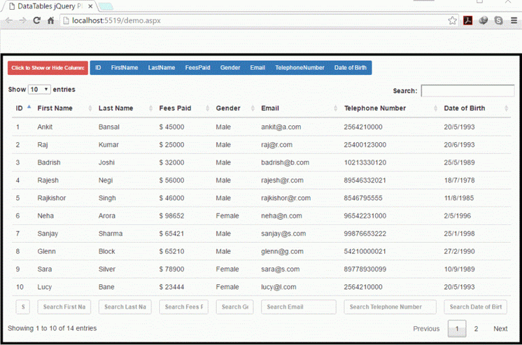Toggle Date of Birth column visibility
This screenshot has width=522, height=345.
click(350, 68)
